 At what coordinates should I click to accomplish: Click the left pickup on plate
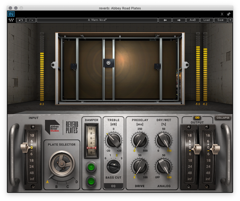click(x=74, y=67)
